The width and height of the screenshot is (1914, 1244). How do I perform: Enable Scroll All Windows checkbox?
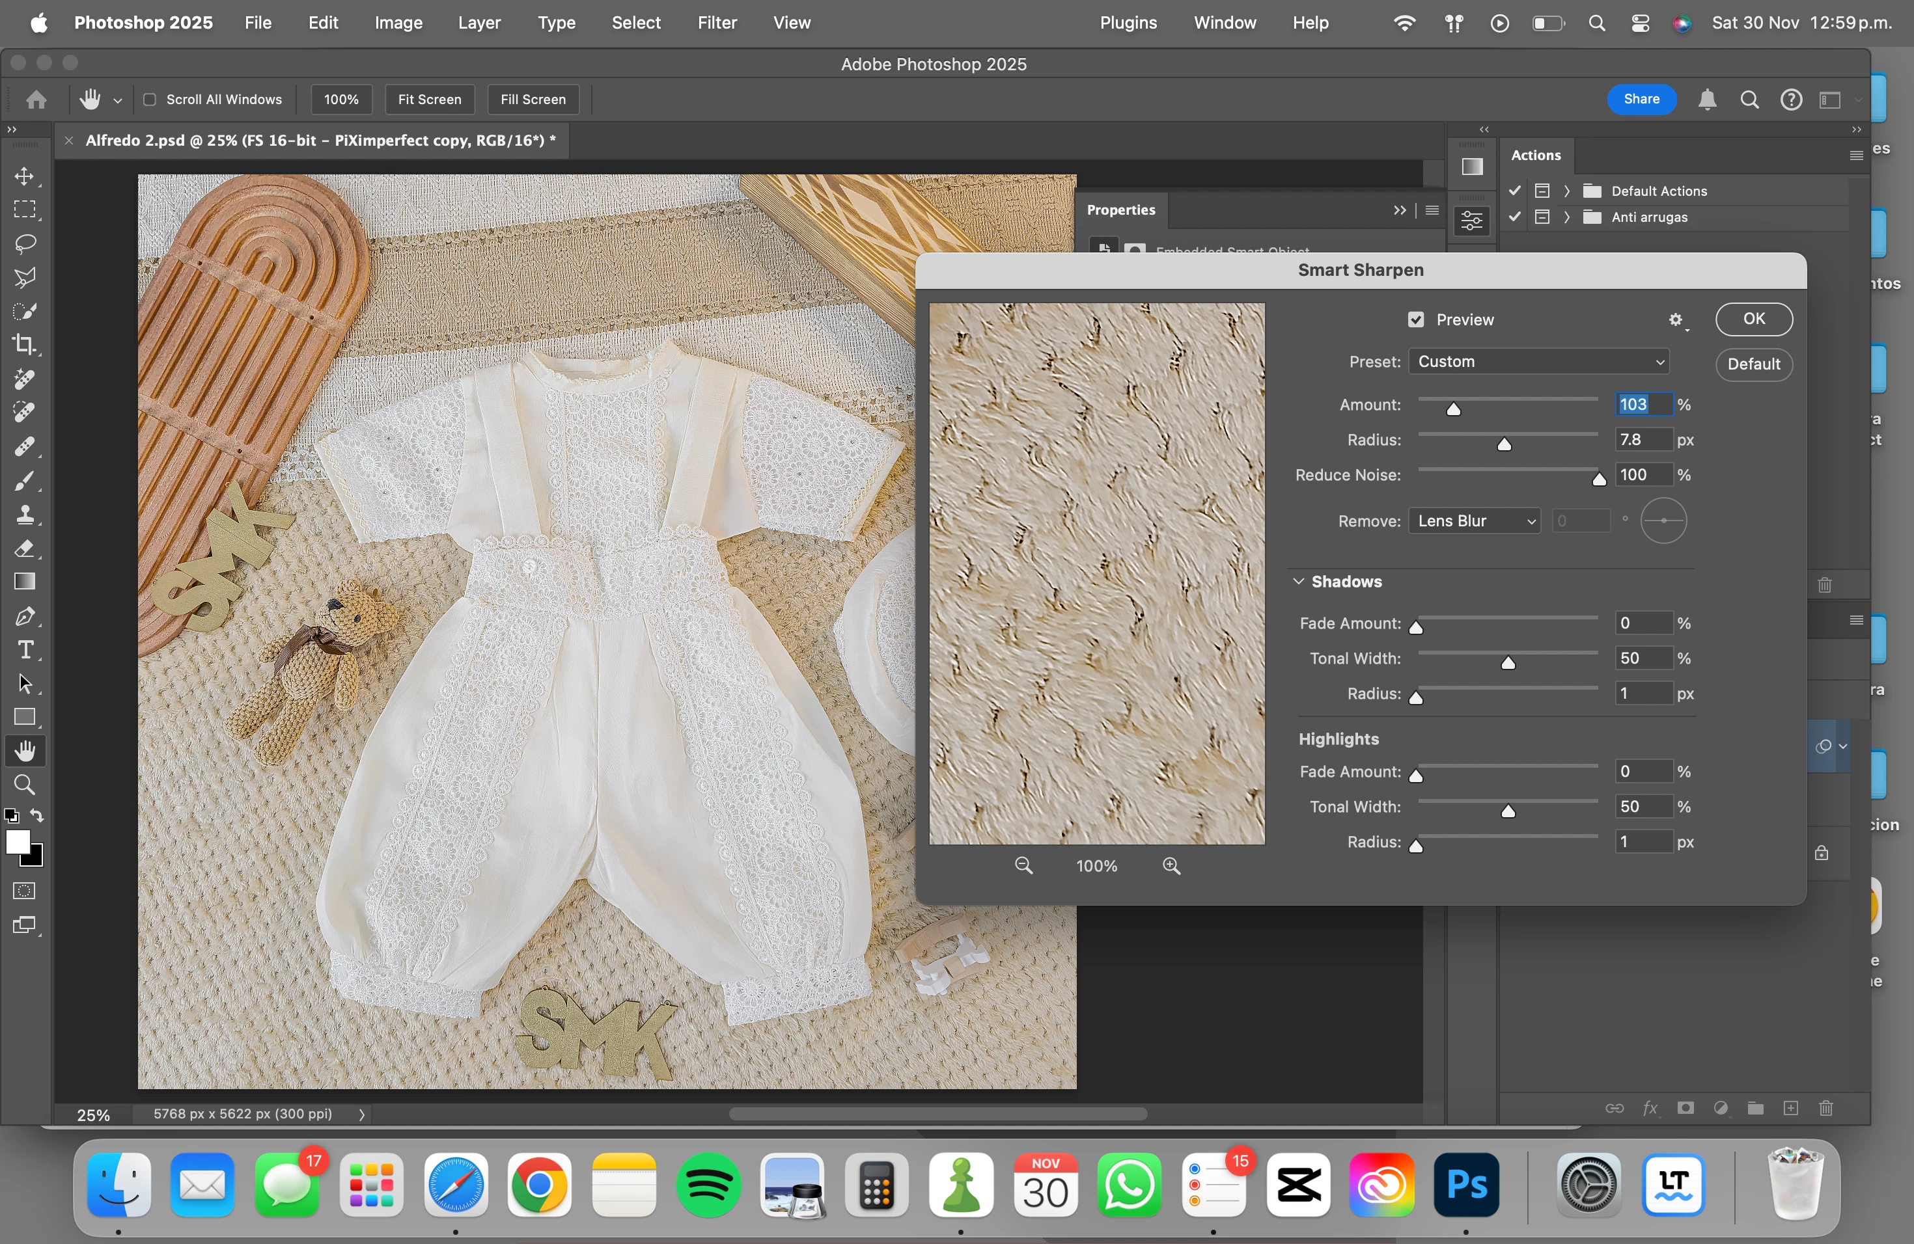(x=150, y=100)
